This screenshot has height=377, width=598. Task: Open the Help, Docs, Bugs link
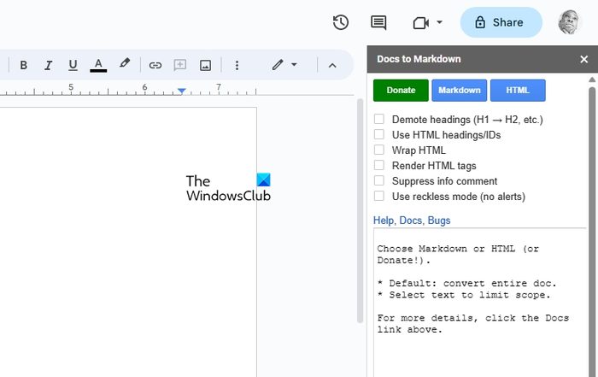[x=412, y=221]
